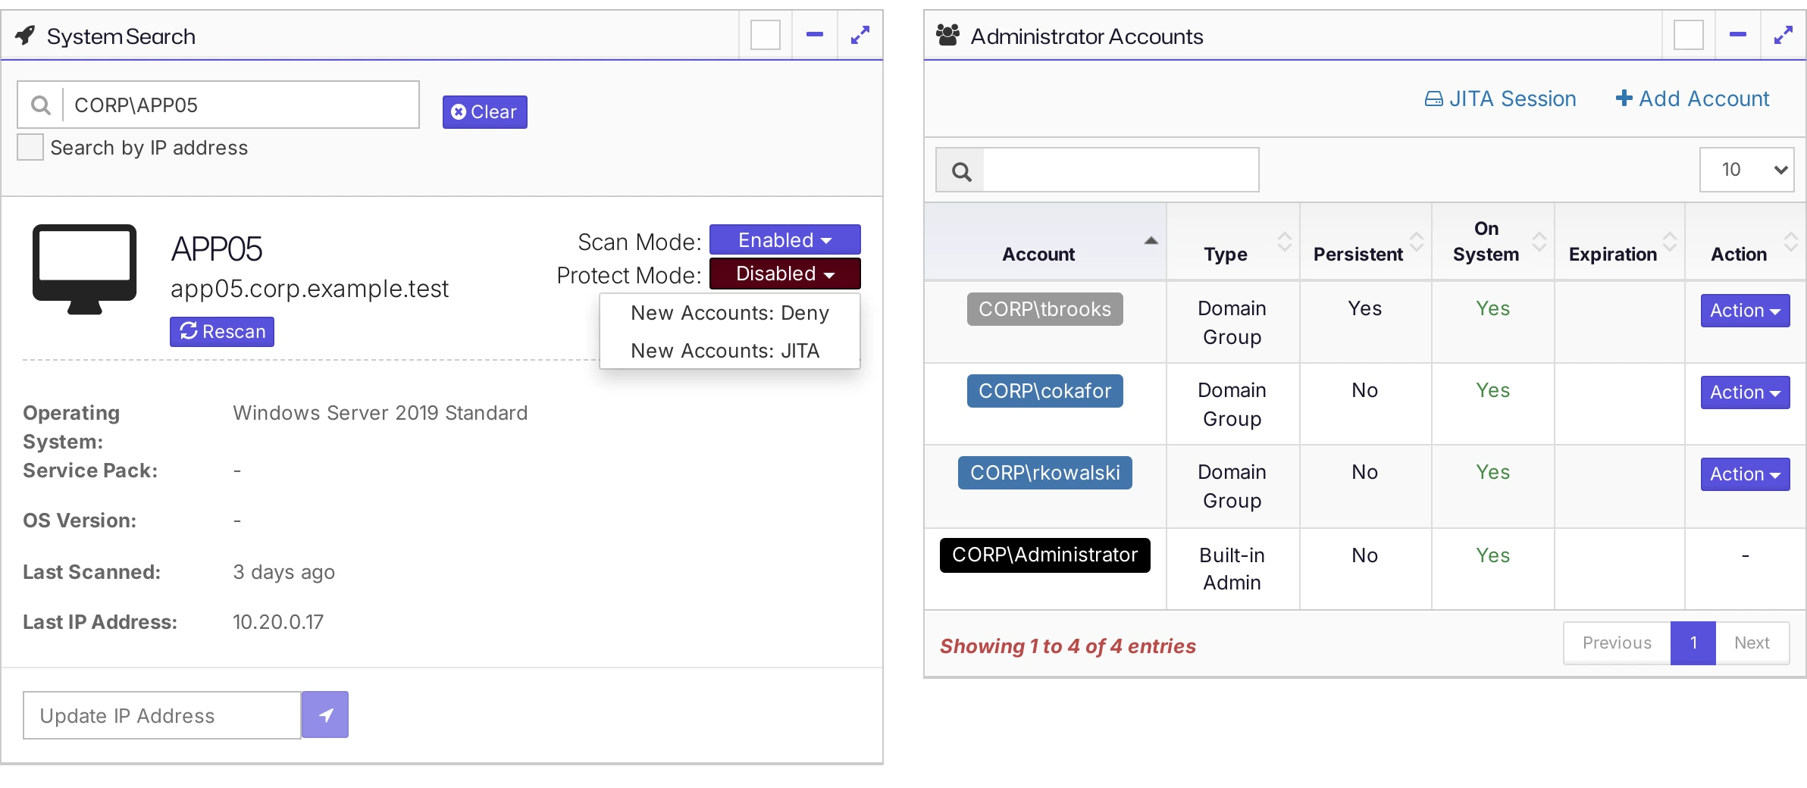
Task: Go to Previous page of accounts
Action: (1617, 643)
